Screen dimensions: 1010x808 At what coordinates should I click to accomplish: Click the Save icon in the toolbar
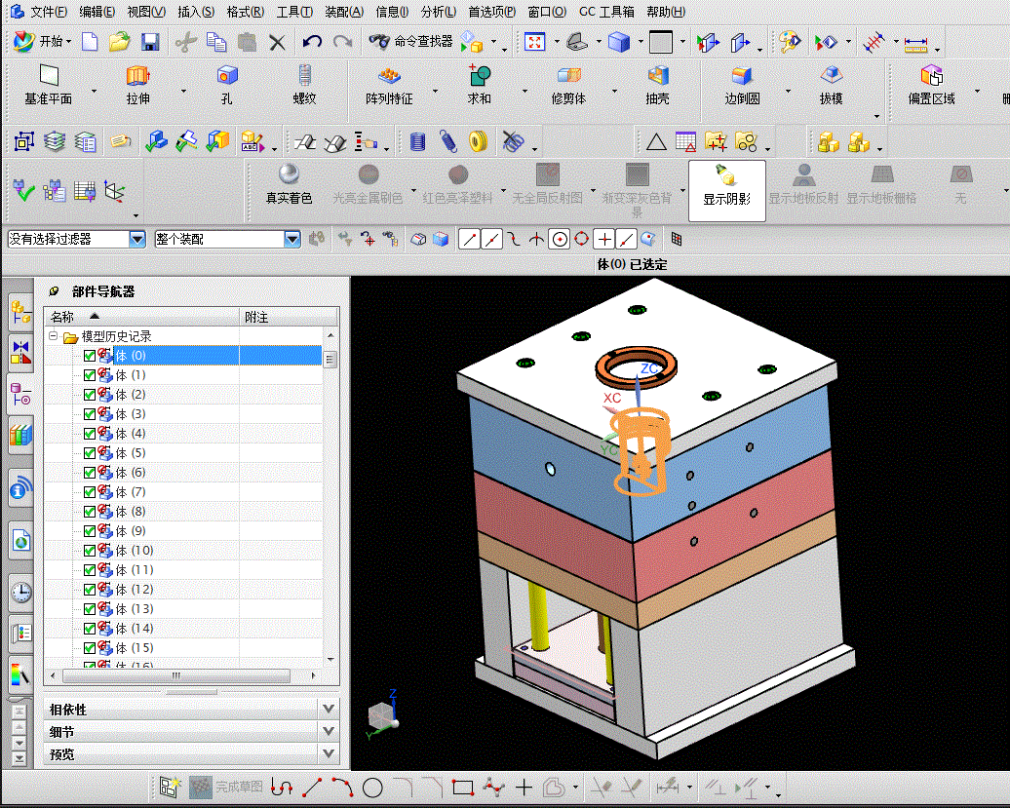(150, 42)
